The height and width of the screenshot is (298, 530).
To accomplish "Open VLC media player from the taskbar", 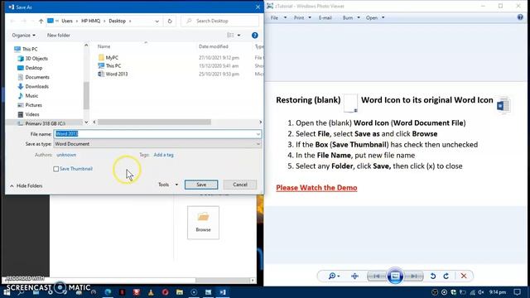I will click(x=151, y=292).
